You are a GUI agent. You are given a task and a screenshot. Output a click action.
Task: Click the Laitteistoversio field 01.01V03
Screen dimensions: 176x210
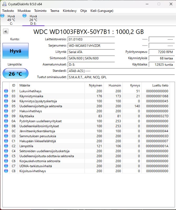point(91,39)
